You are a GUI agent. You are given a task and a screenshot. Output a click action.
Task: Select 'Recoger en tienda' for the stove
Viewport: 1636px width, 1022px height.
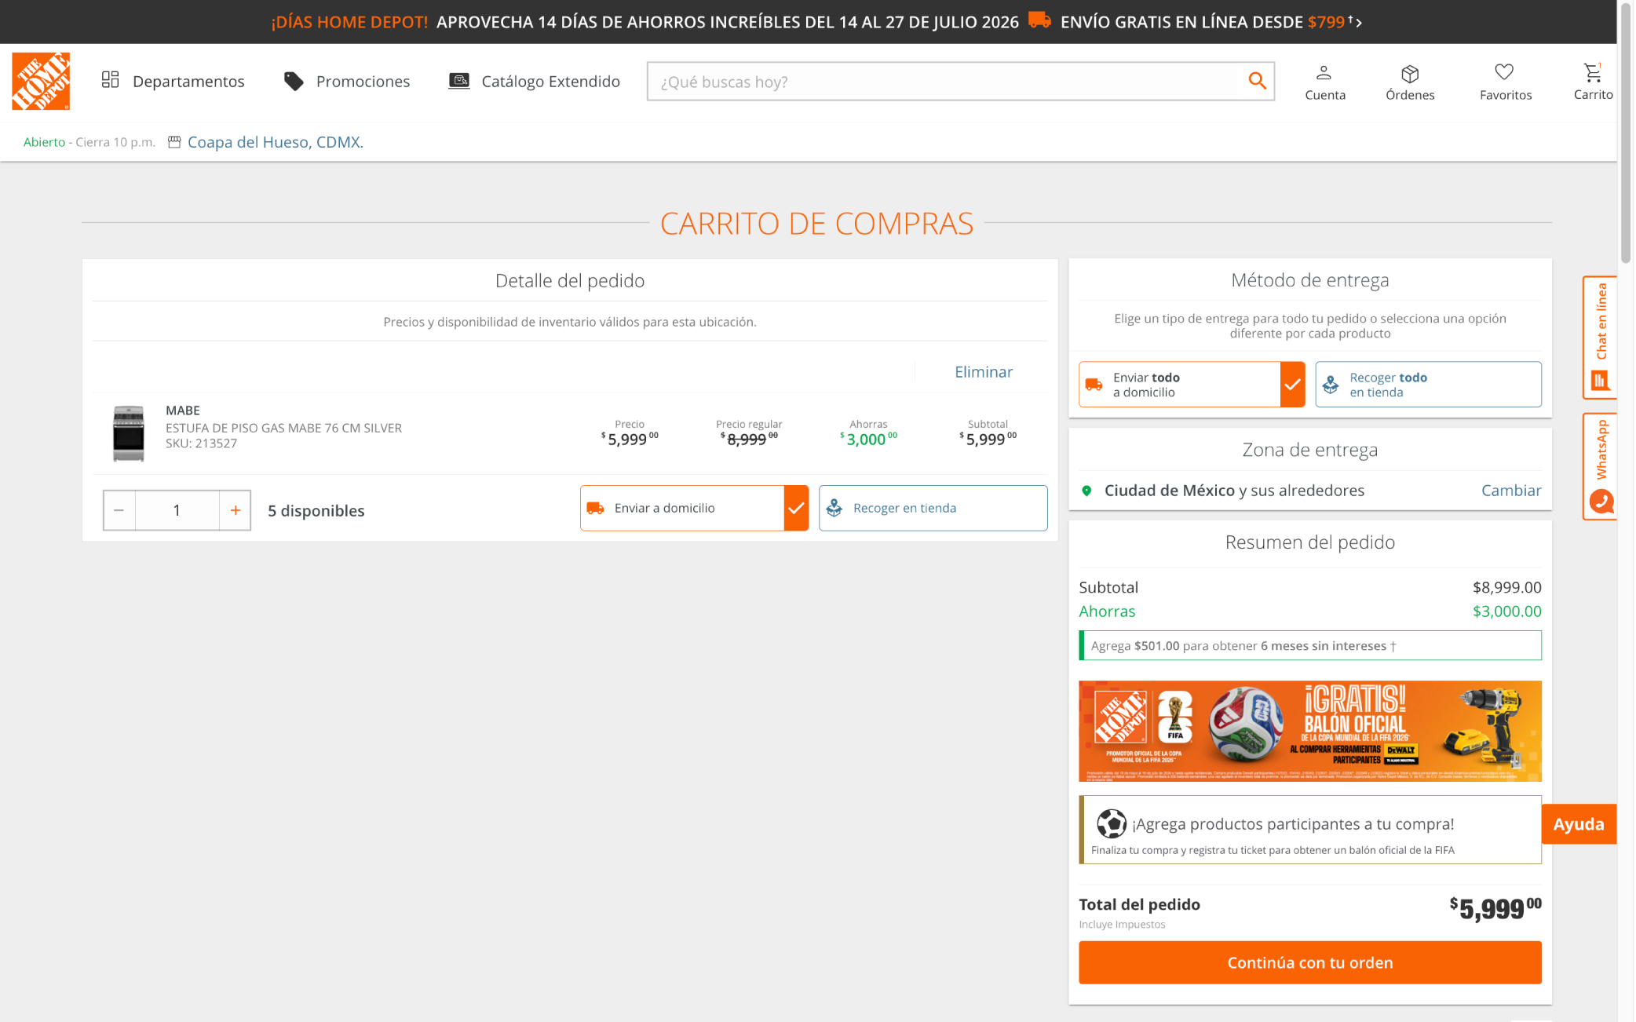933,508
